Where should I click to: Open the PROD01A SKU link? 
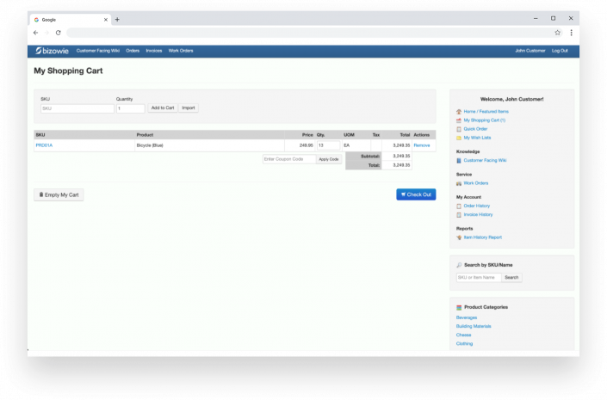click(x=44, y=145)
